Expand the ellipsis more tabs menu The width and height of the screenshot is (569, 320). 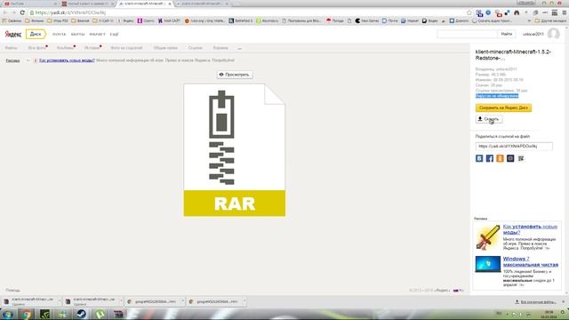click(x=239, y=48)
